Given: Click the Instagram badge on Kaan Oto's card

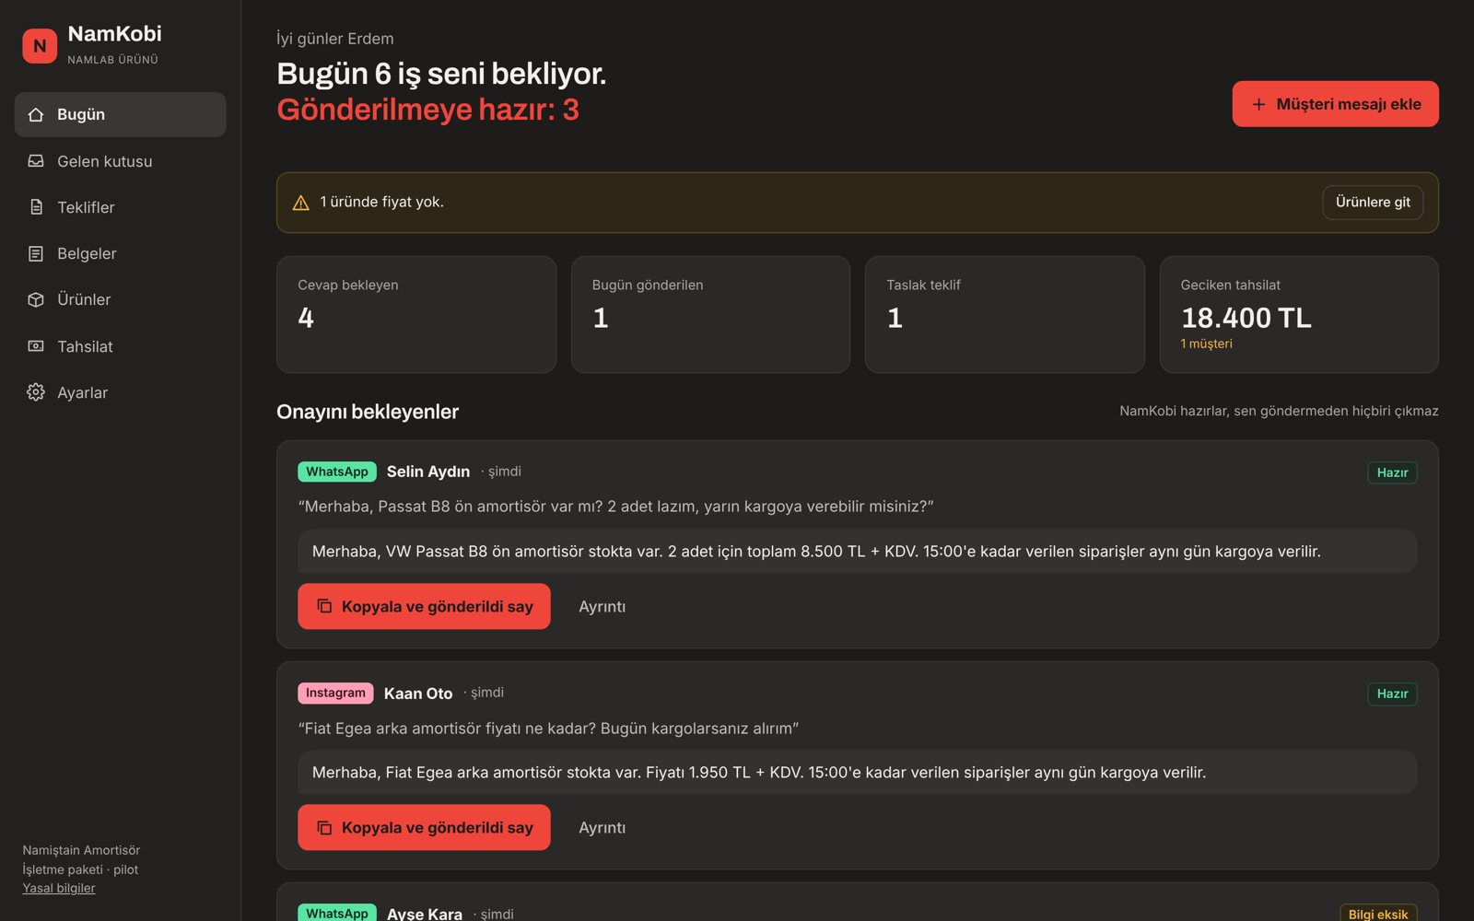Looking at the screenshot, I should click(x=335, y=693).
